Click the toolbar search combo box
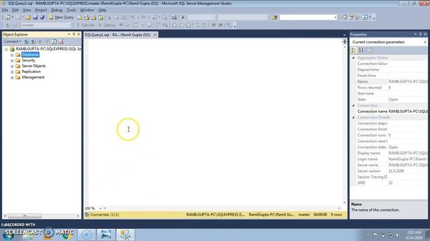The image size is (430, 241). click(308, 17)
